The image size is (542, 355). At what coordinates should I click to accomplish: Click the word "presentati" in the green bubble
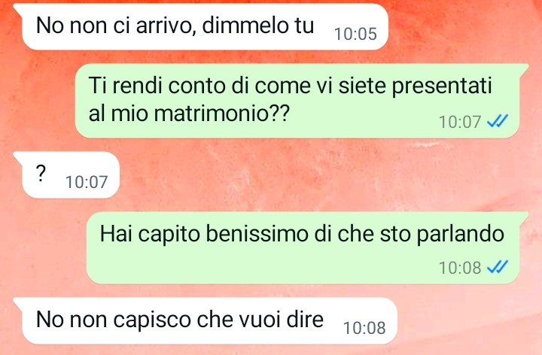441,86
